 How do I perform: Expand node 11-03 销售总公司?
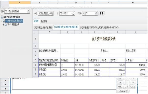point(3,25)
